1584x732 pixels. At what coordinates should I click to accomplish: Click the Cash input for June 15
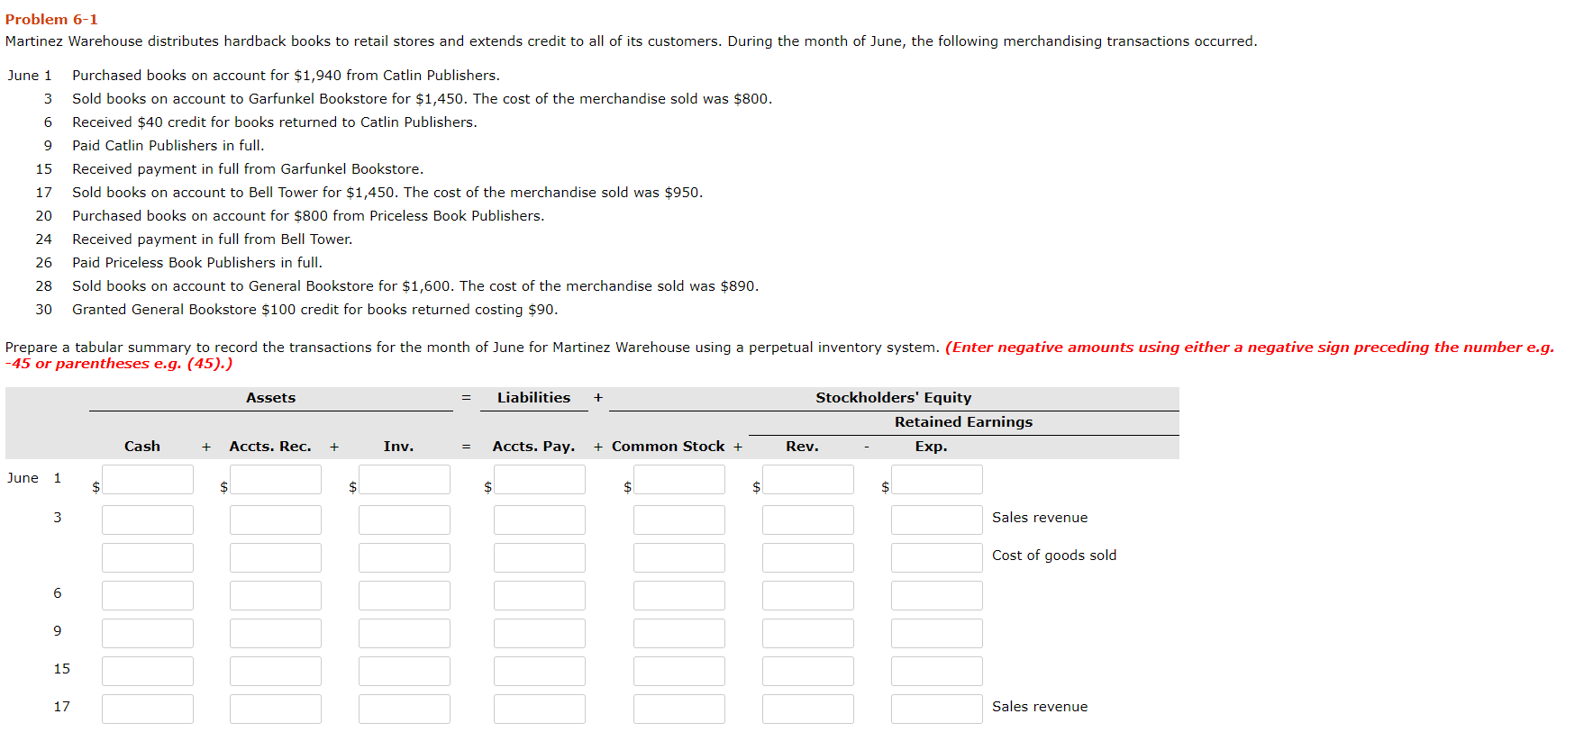148,671
